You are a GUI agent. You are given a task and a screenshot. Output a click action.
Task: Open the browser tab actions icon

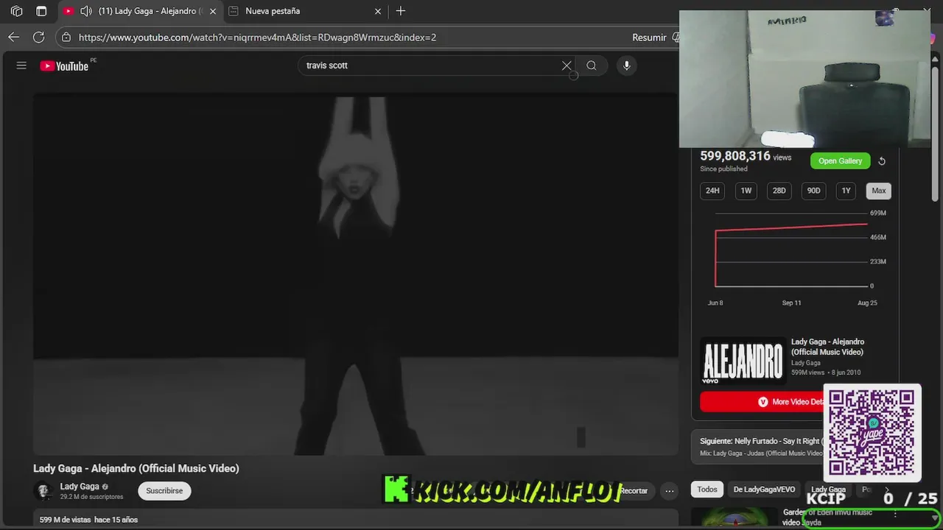click(41, 11)
